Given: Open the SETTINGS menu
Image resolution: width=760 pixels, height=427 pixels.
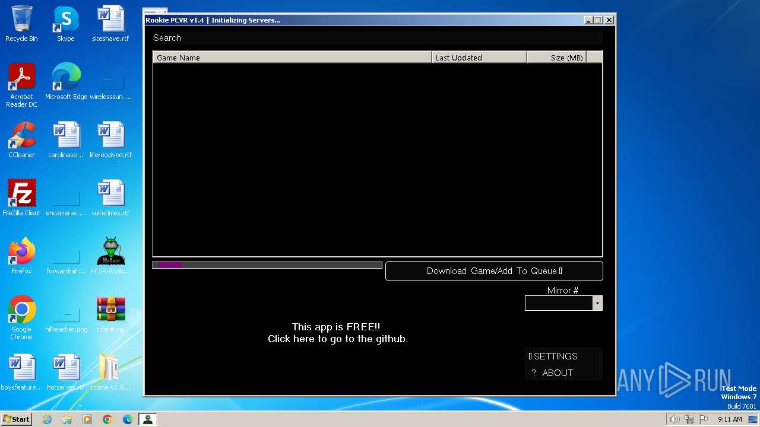Looking at the screenshot, I should (x=563, y=356).
